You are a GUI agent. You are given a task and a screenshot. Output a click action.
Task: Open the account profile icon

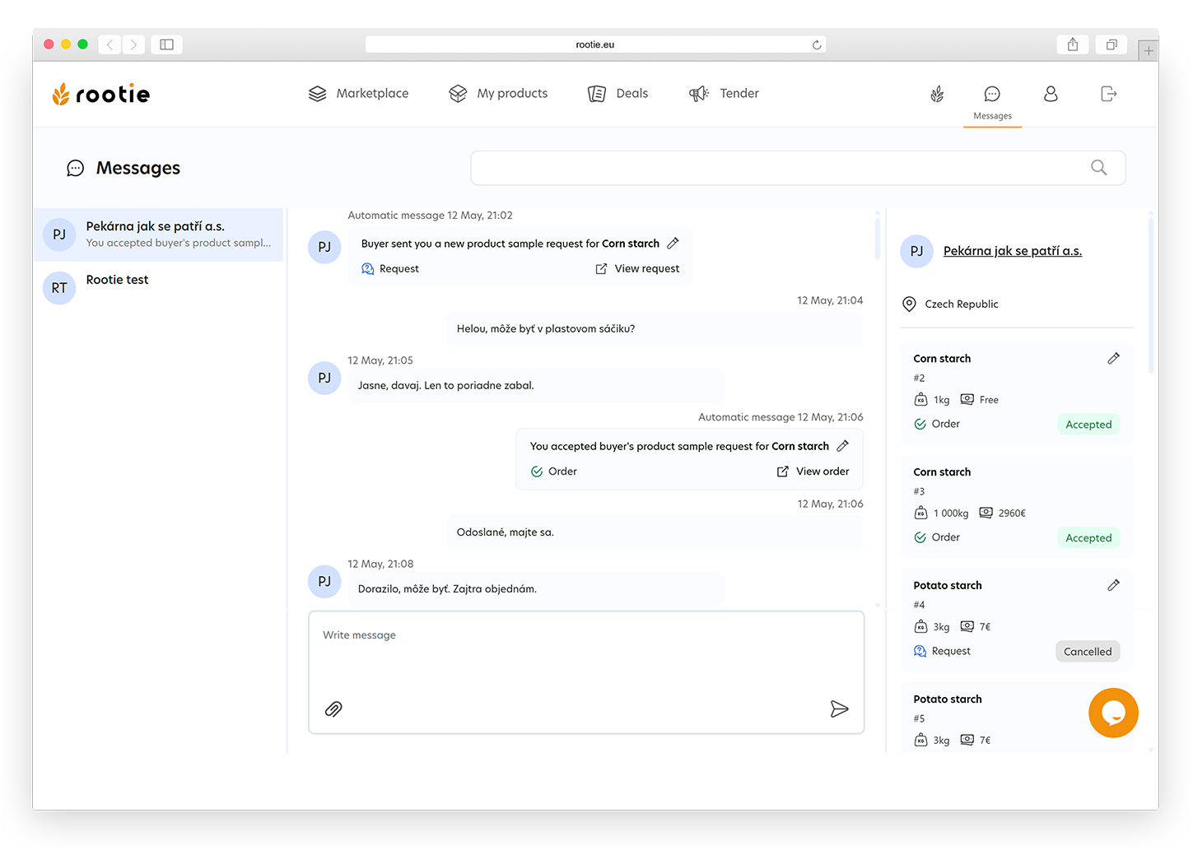1050,93
